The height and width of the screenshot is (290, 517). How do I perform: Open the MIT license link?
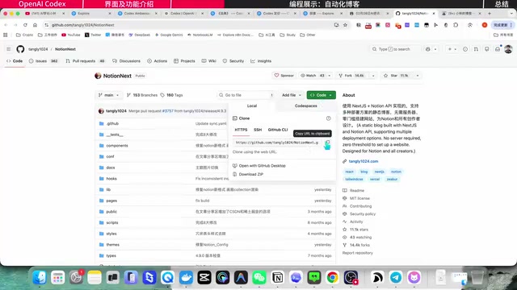click(x=359, y=198)
